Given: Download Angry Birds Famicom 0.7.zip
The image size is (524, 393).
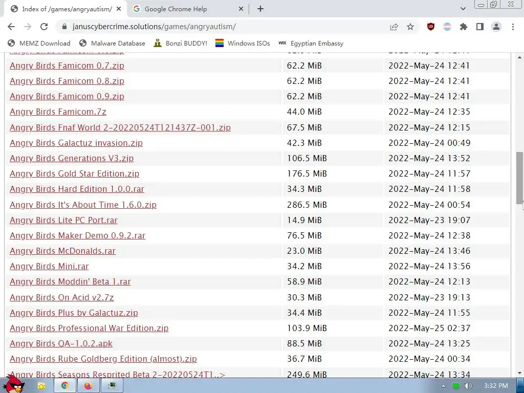Looking at the screenshot, I should [67, 65].
